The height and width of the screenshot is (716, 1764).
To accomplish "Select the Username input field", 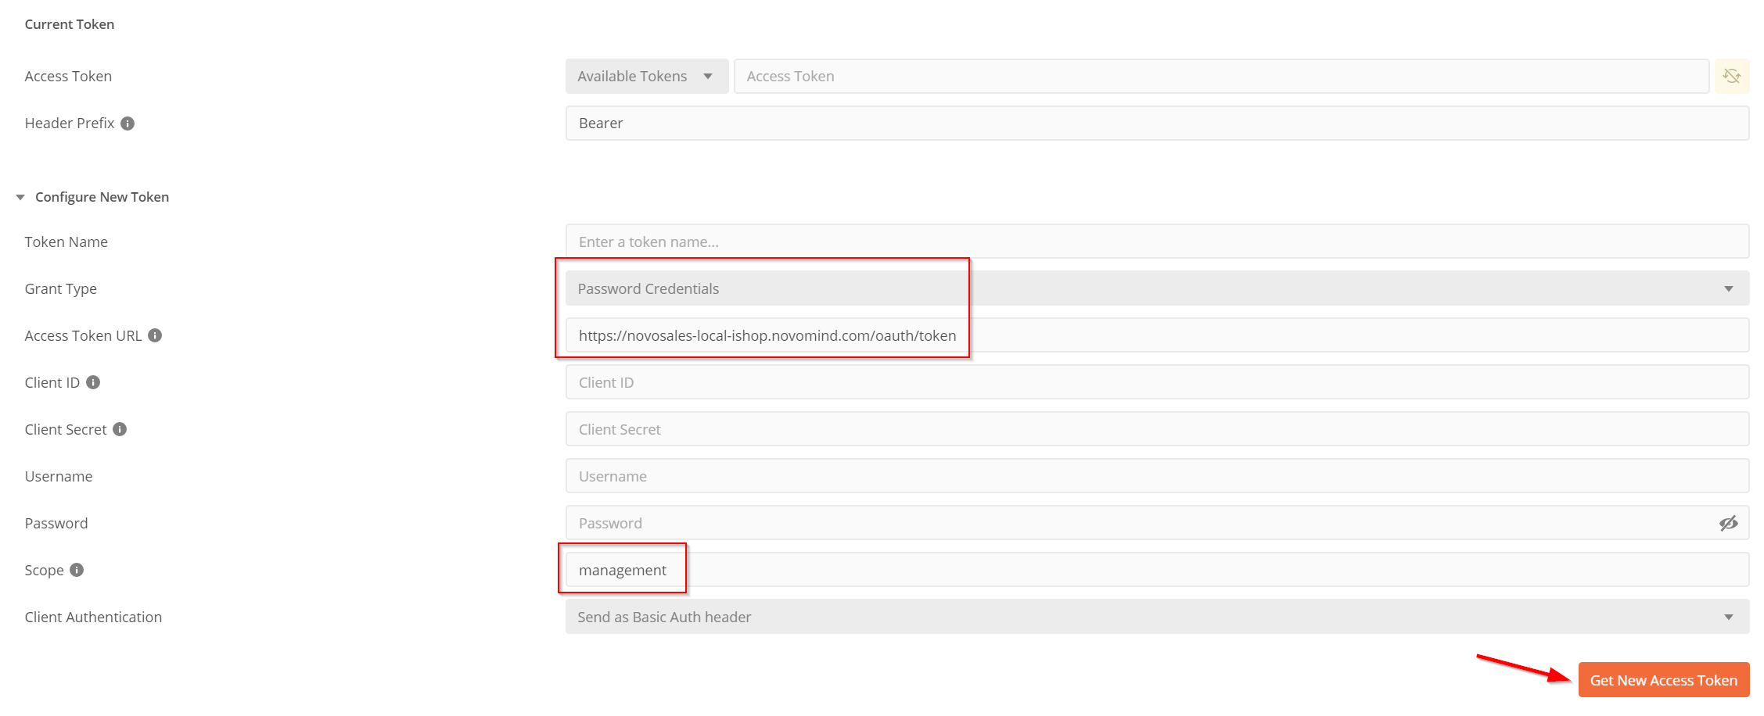I will click(x=1156, y=476).
